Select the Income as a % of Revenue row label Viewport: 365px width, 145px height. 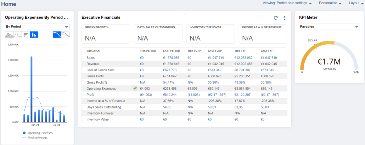tap(106, 101)
